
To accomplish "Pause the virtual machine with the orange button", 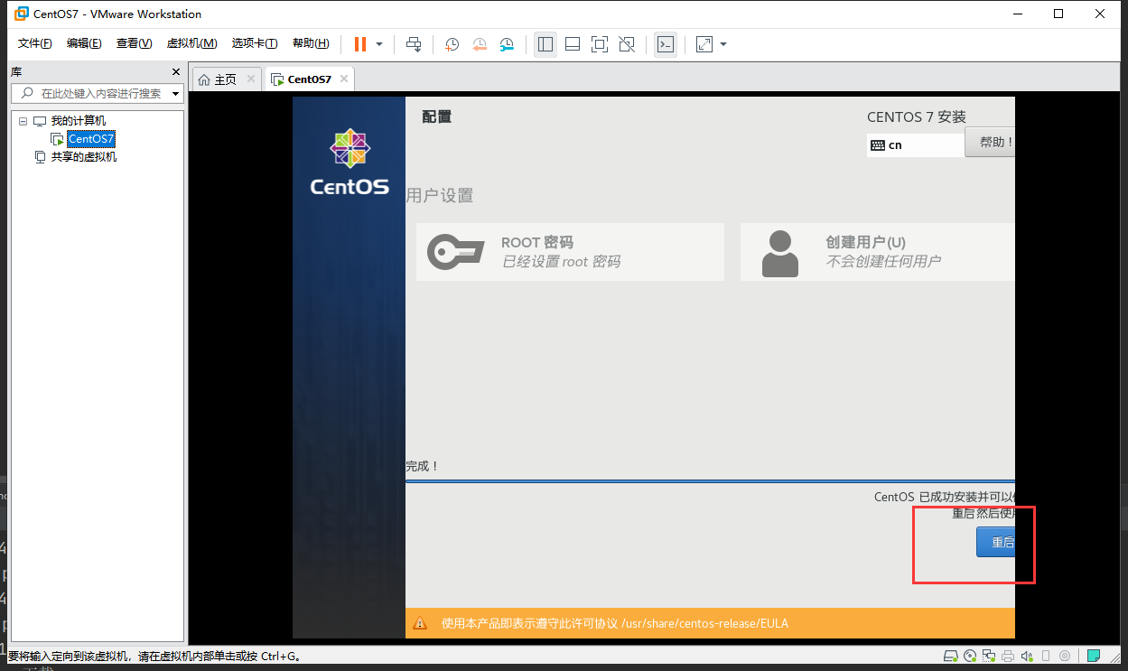I will tap(360, 44).
